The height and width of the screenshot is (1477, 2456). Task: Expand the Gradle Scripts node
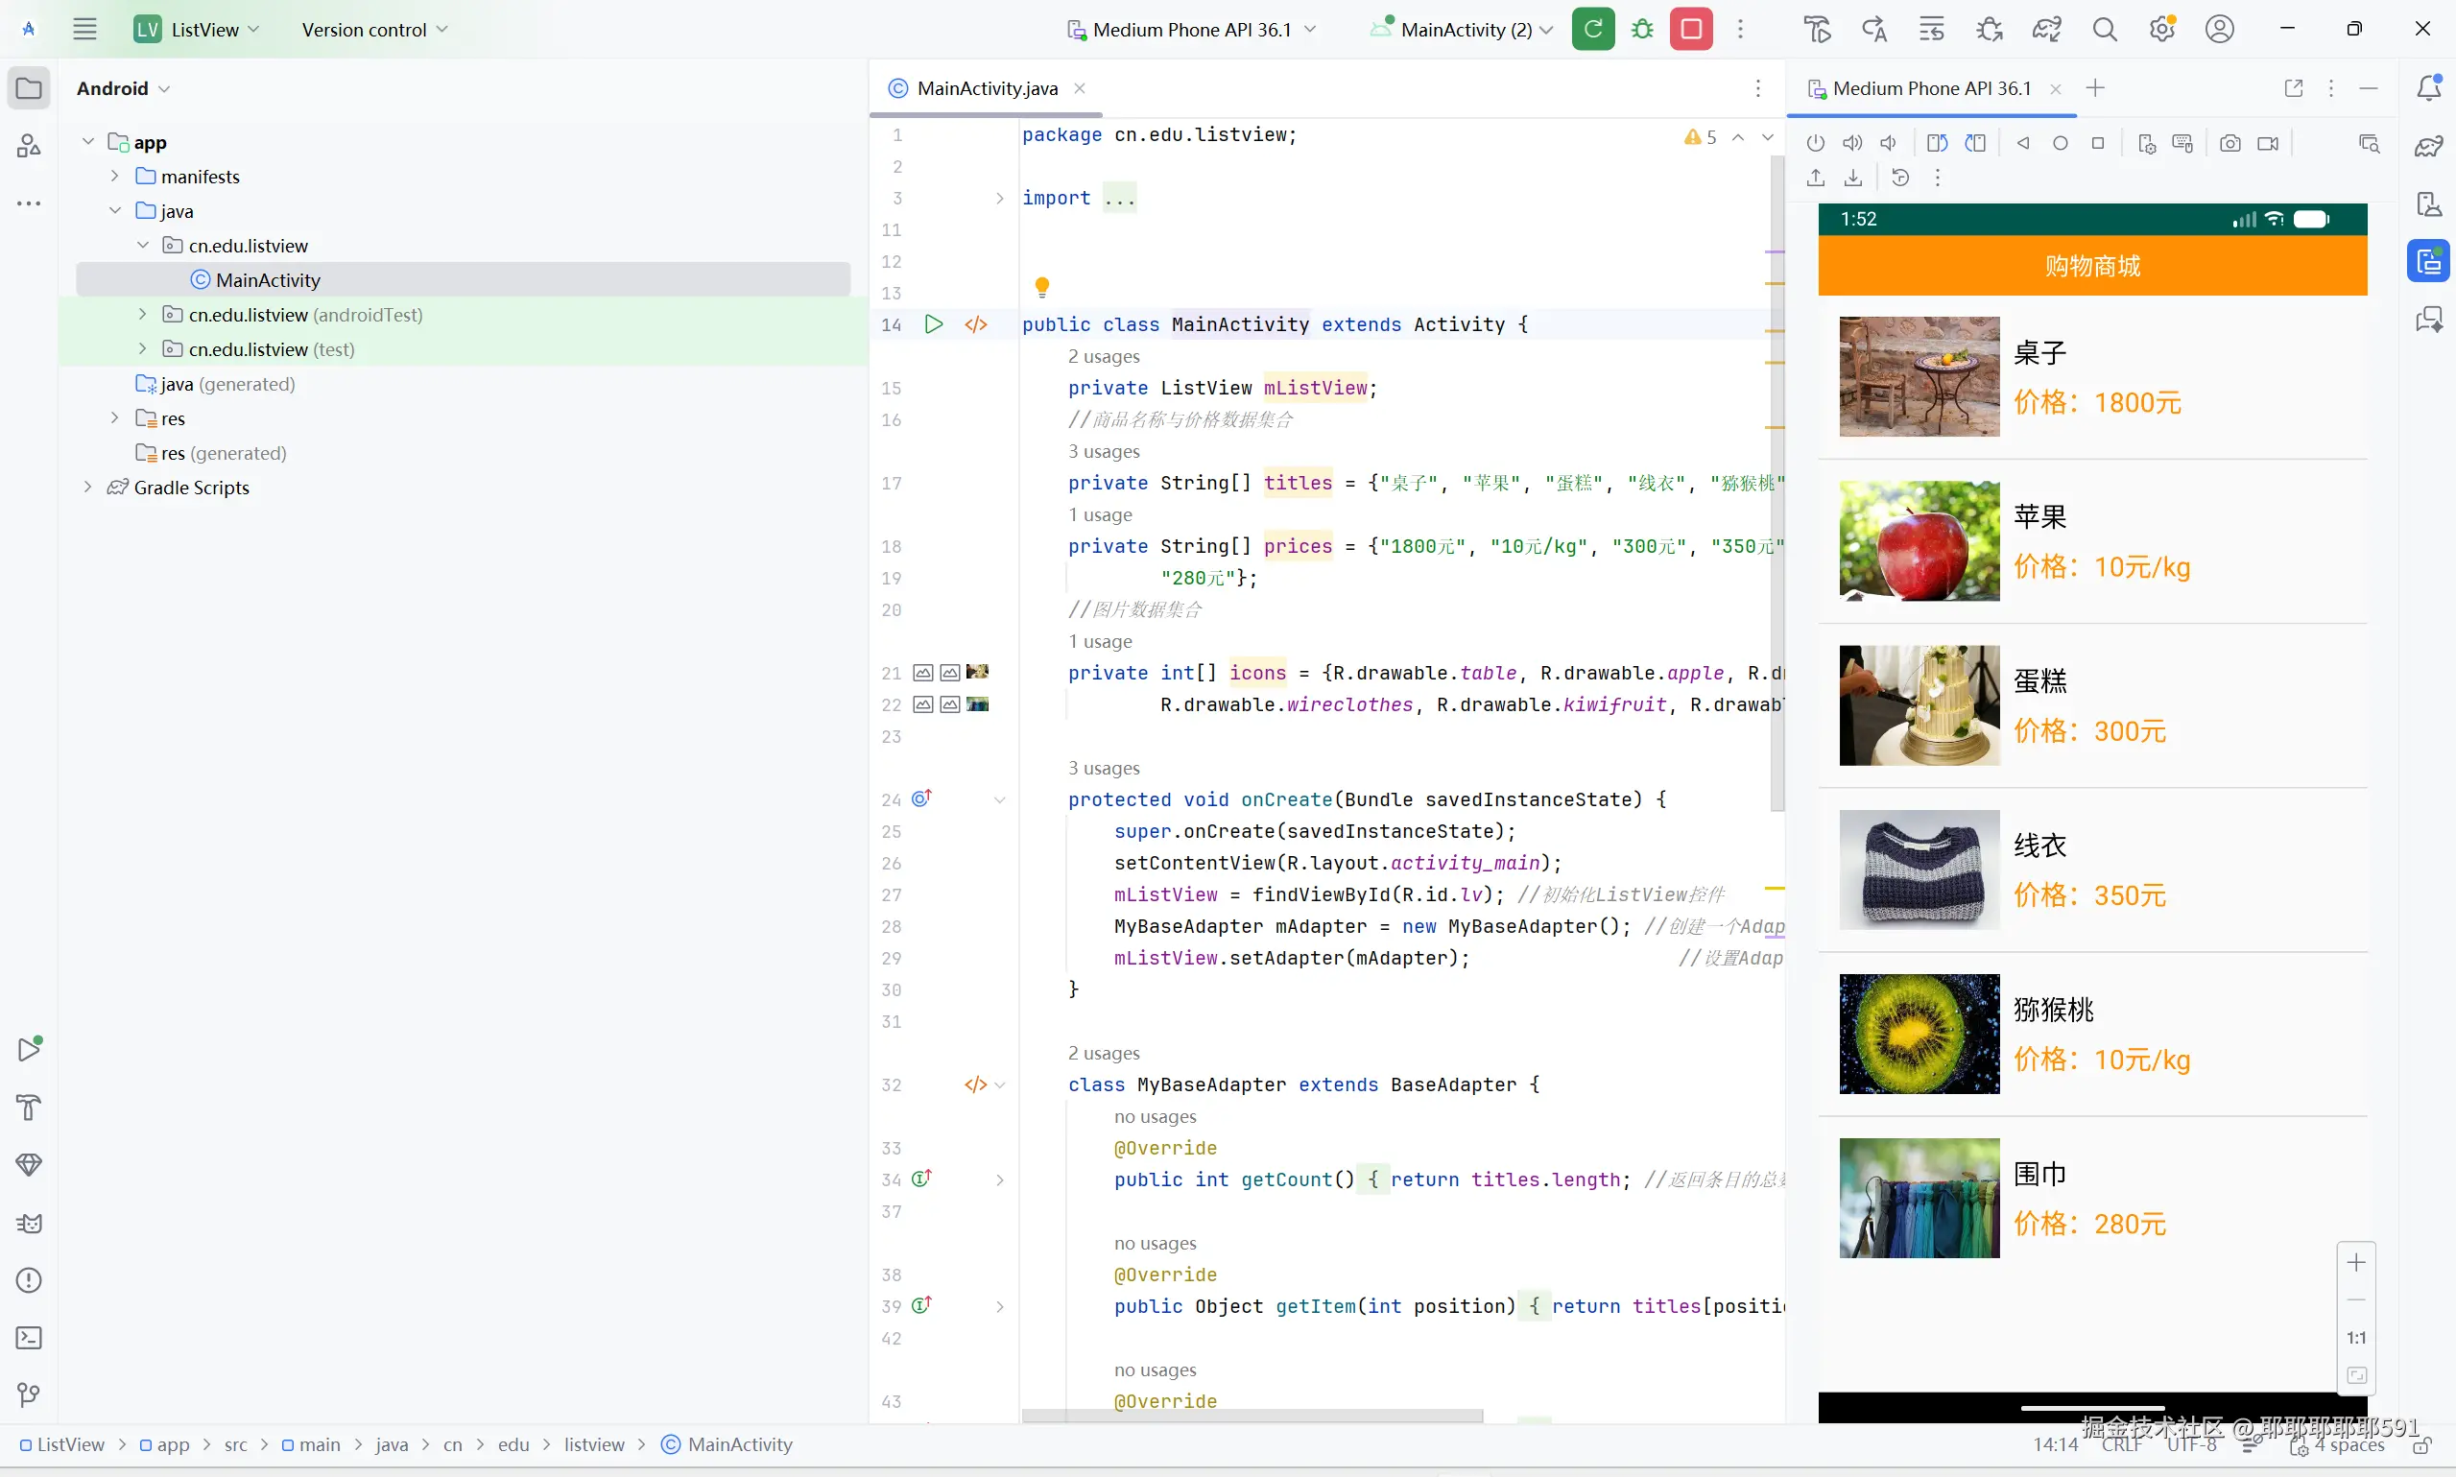[x=87, y=487]
